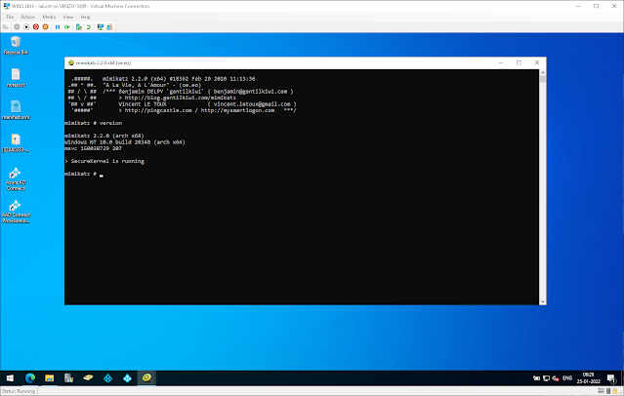Open File Explorer from the taskbar
624x396 pixels.
[x=50, y=378]
